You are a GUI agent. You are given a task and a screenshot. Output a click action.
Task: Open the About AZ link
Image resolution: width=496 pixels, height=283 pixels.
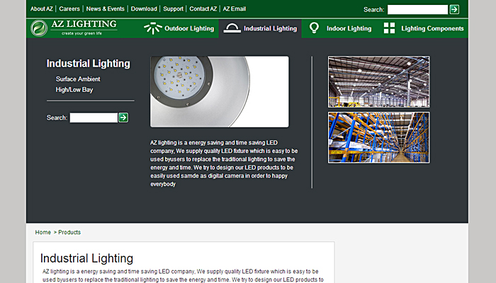click(41, 8)
